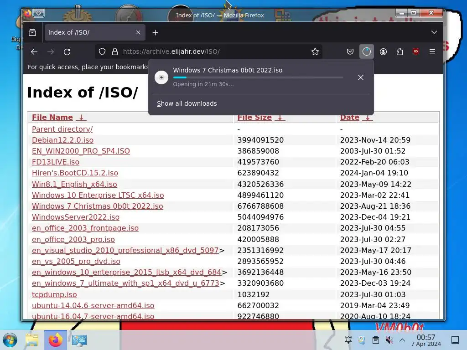
Task: Click the date 2024-Jan-04 19:10
Action: 374,173
